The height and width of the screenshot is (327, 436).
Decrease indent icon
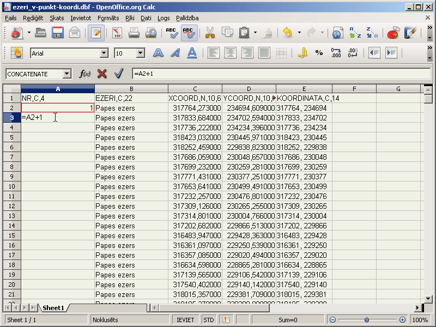374,53
